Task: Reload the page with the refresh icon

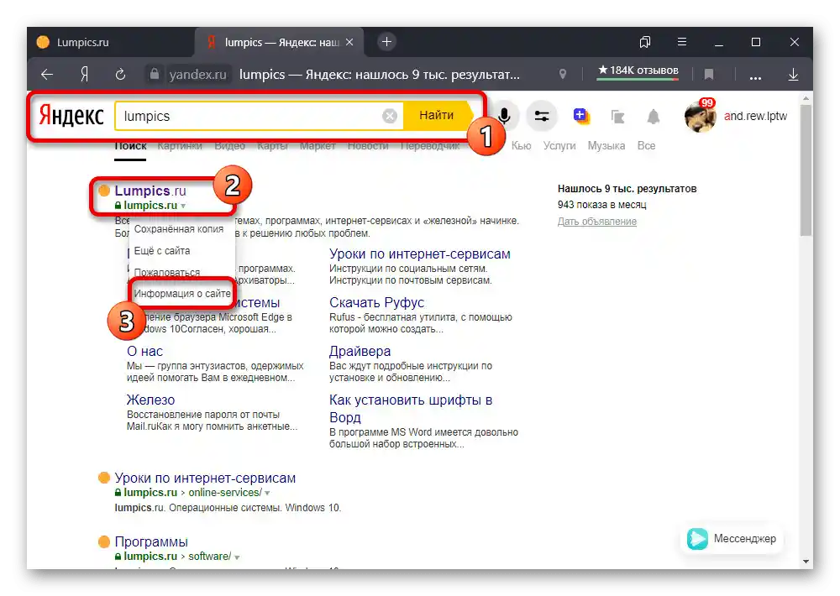Action: pos(120,75)
